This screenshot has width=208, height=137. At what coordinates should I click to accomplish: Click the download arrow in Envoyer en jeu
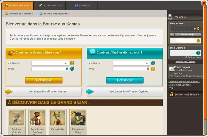click(175, 35)
